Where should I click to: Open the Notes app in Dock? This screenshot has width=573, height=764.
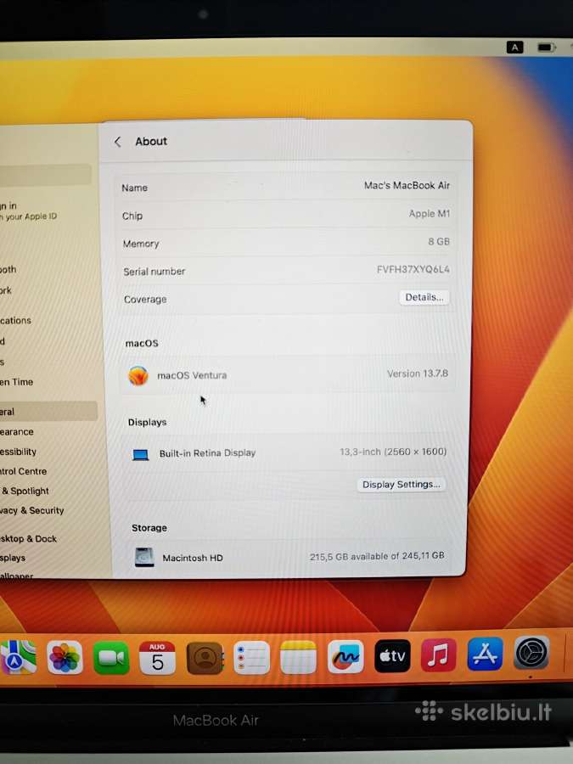pos(298,657)
